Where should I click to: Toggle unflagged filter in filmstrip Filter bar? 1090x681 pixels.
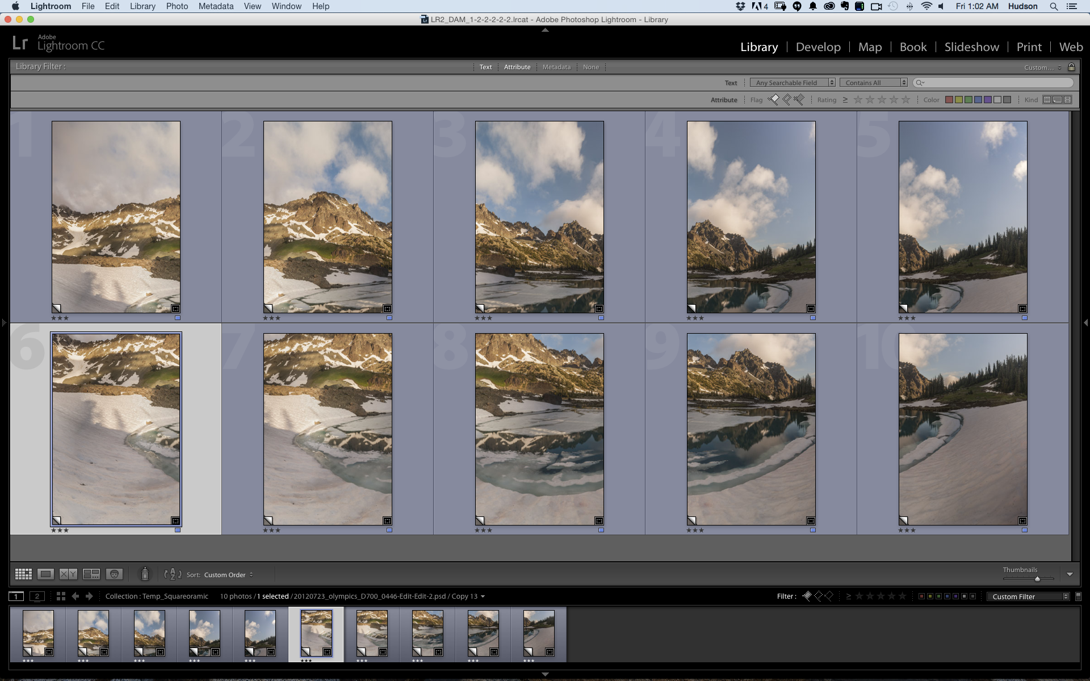818,596
